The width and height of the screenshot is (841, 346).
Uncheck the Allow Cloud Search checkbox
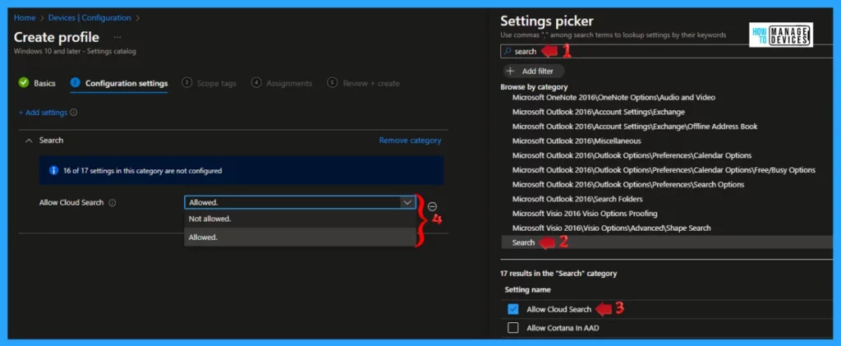click(x=512, y=310)
